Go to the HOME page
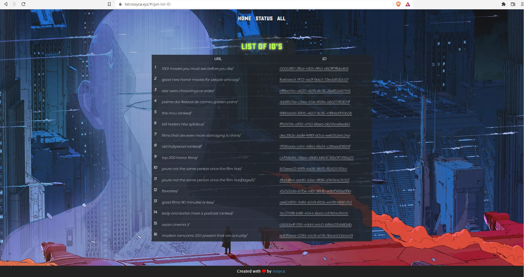This screenshot has height=277, width=524. 245,18
